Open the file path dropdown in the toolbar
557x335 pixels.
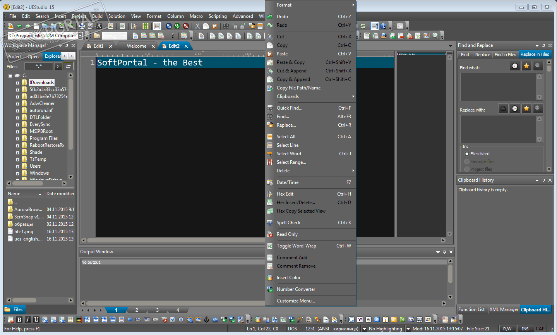point(81,36)
